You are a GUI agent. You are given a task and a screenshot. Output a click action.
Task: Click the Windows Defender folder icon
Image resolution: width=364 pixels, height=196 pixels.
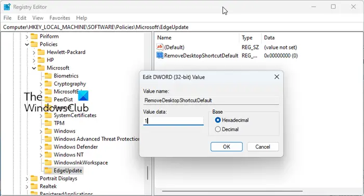(48, 147)
